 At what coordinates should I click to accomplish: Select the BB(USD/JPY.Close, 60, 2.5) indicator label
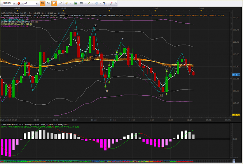point(14,17)
